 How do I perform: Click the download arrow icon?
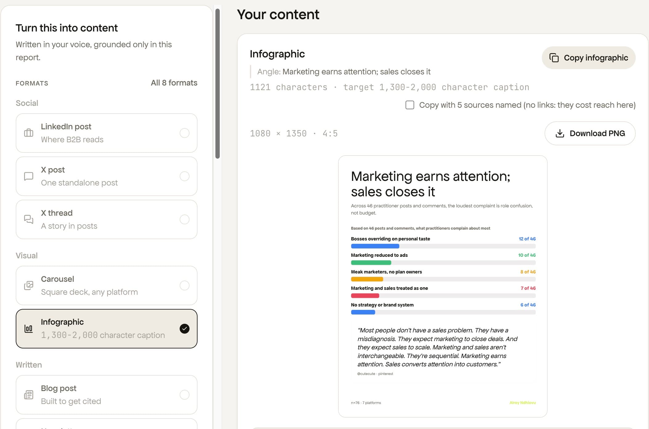click(x=560, y=133)
